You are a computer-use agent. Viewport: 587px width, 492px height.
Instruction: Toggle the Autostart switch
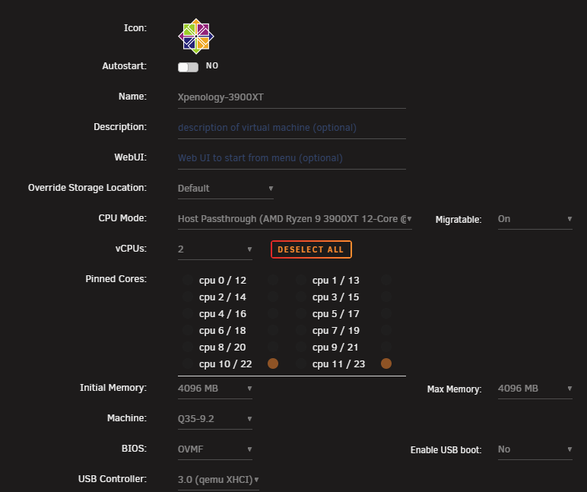click(x=188, y=67)
